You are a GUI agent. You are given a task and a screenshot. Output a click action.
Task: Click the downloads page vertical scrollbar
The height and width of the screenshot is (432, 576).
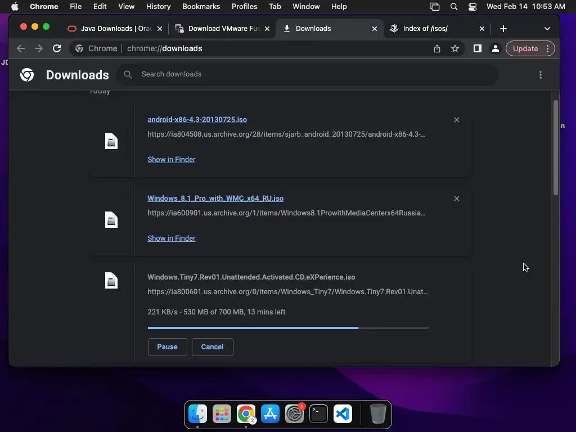555,147
